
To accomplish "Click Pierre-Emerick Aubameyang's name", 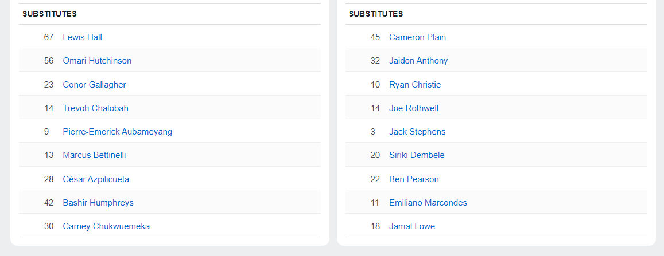I will point(117,132).
